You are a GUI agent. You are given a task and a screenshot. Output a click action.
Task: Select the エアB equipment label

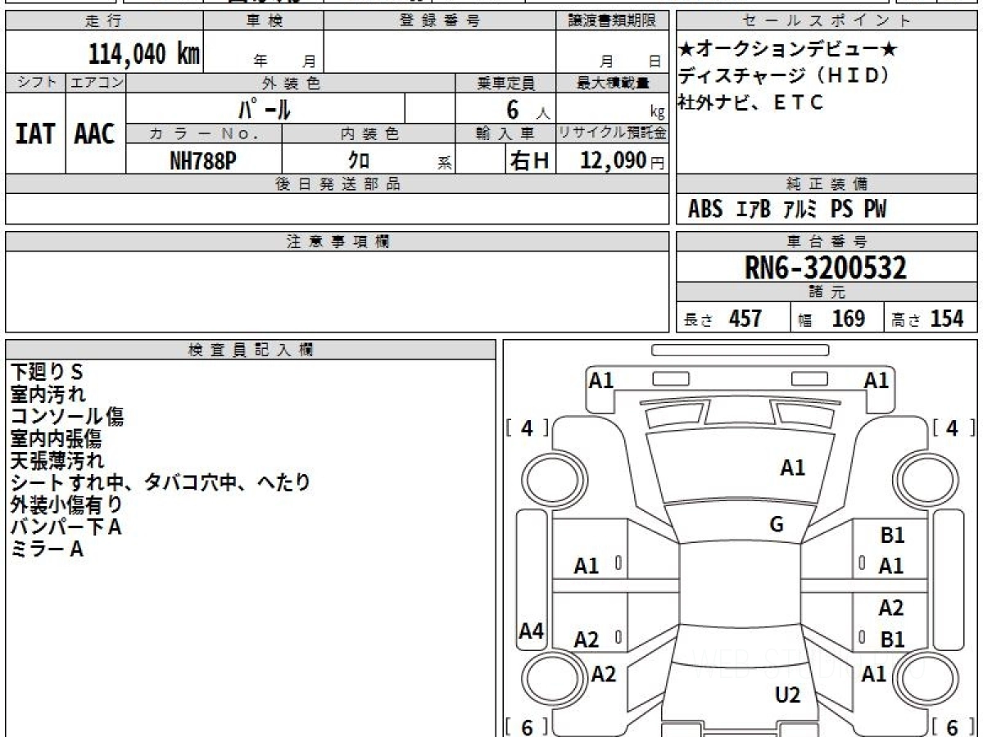(754, 210)
